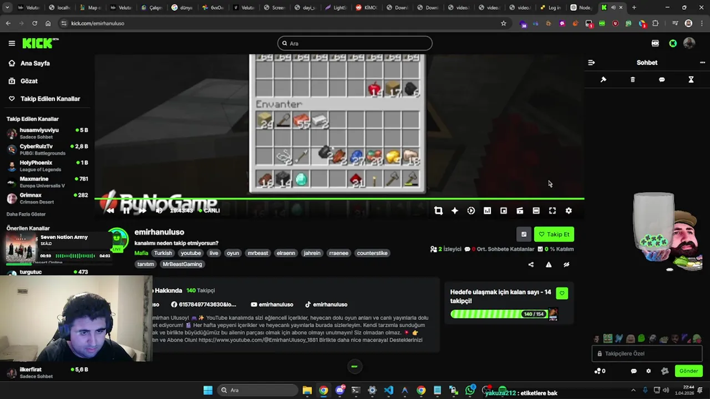Click the moderation hammer icon in chat
Image resolution: width=710 pixels, height=399 pixels.
[x=603, y=80]
